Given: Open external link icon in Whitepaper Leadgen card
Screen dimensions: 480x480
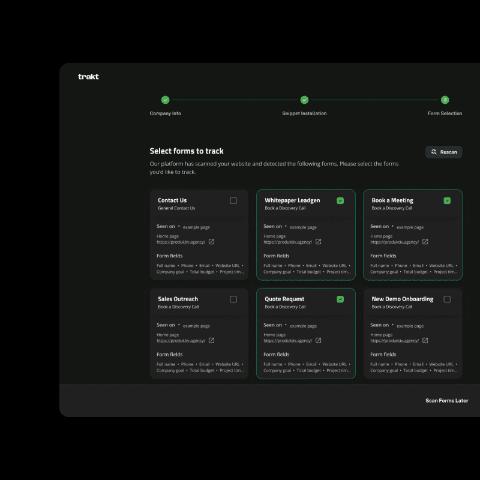Looking at the screenshot, I should 319,242.
